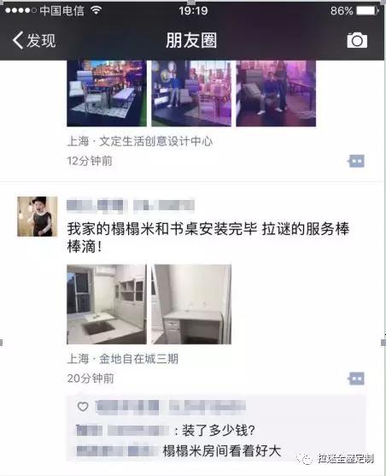Open comment menu on 20分钟前 post
This screenshot has height=476, width=386.
click(x=356, y=379)
